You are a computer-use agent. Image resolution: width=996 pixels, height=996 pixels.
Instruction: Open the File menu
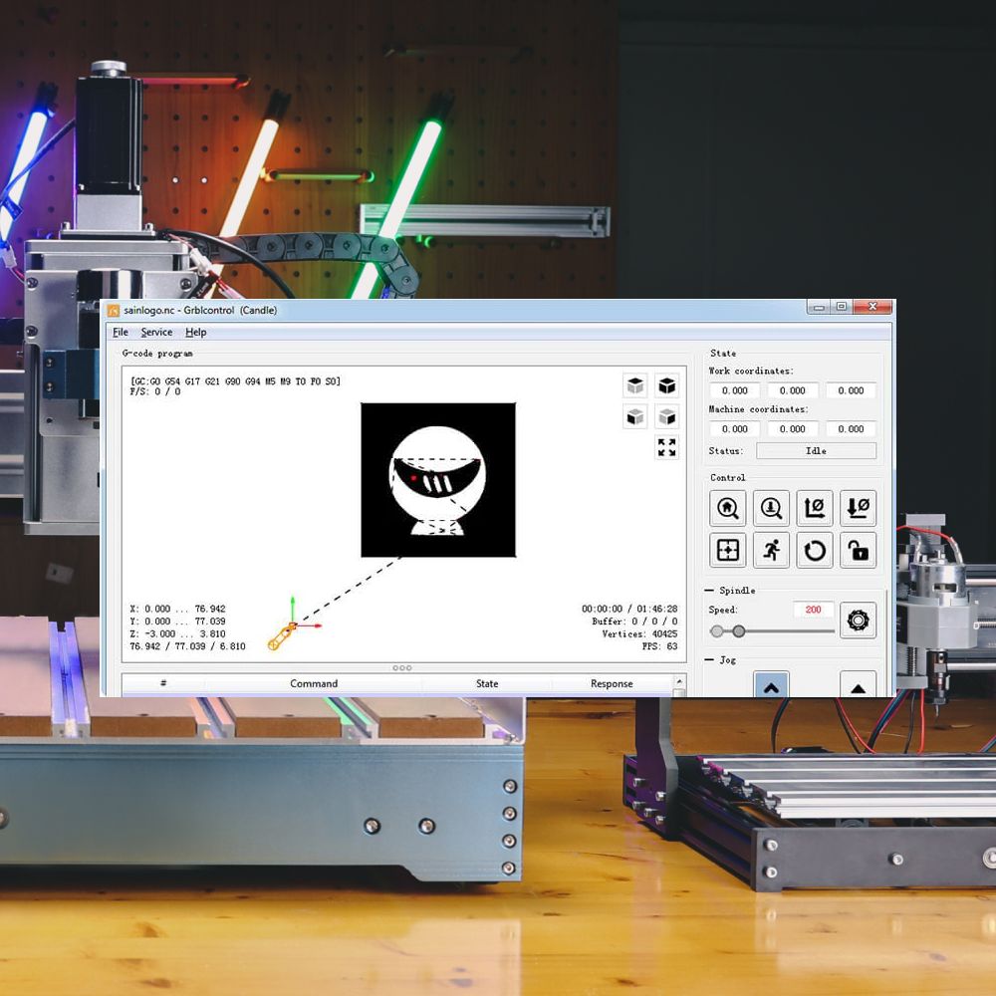(120, 332)
